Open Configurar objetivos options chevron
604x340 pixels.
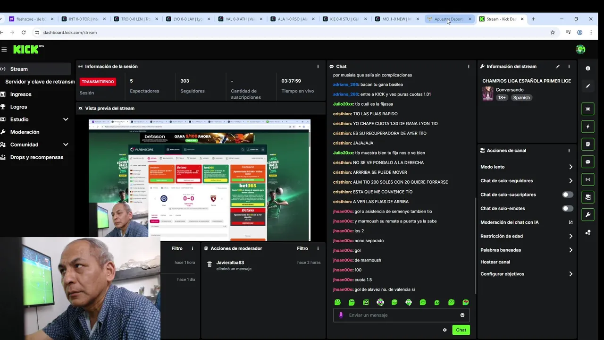(570, 274)
